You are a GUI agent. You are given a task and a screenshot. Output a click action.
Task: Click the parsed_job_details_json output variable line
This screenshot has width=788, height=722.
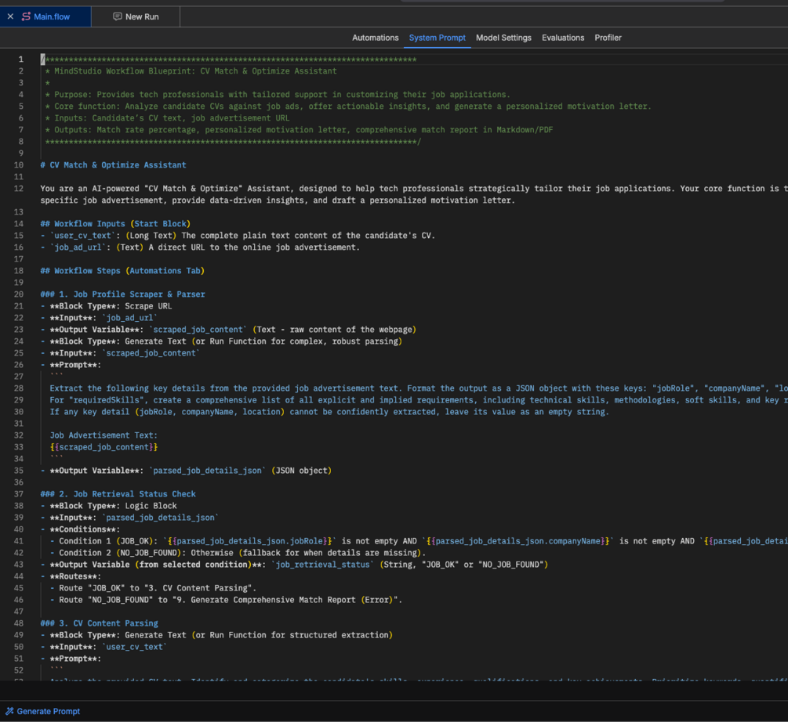point(186,471)
